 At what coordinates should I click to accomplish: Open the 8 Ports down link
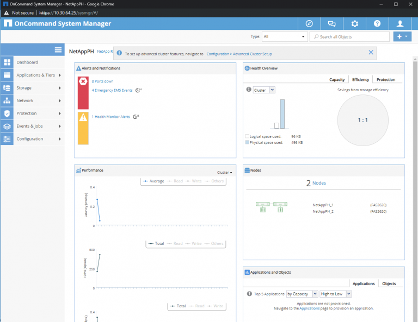click(102, 81)
